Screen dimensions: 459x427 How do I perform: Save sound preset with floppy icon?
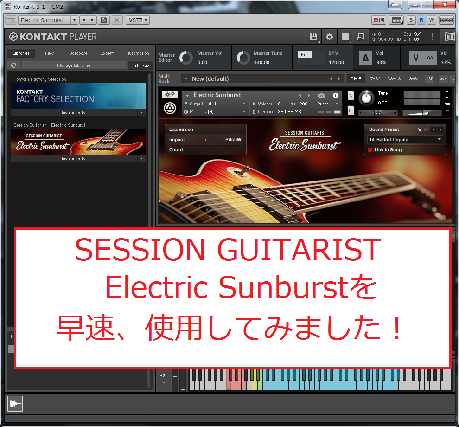[x=420, y=129]
